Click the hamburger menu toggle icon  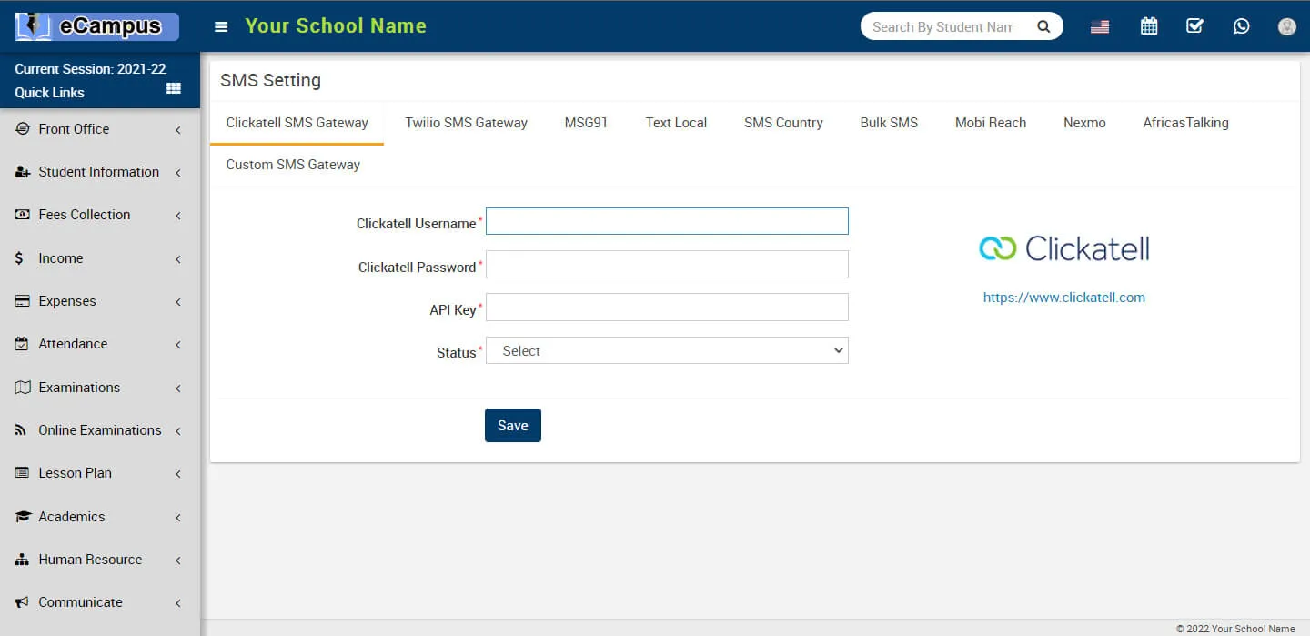[x=220, y=27]
